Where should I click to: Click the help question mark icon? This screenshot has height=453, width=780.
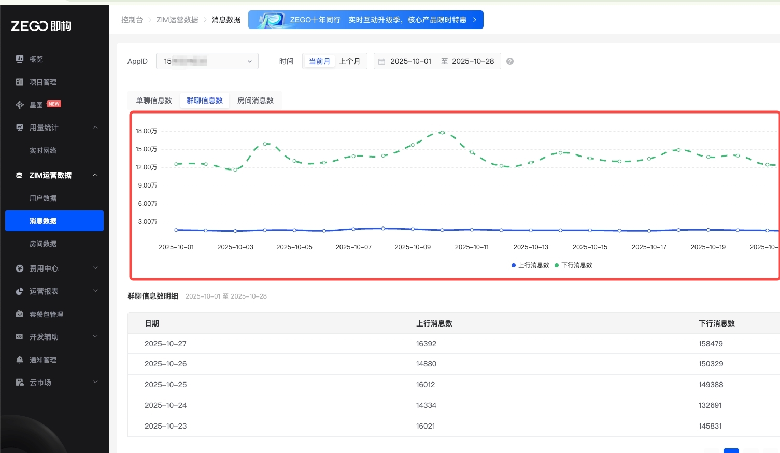coord(510,61)
